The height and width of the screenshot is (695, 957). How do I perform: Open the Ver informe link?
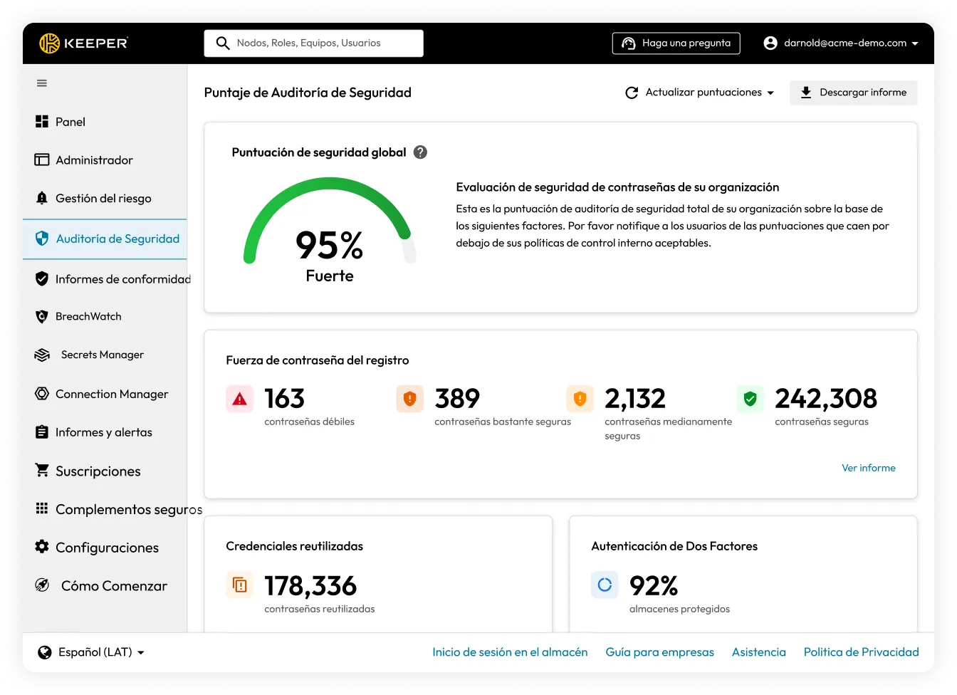pos(869,468)
